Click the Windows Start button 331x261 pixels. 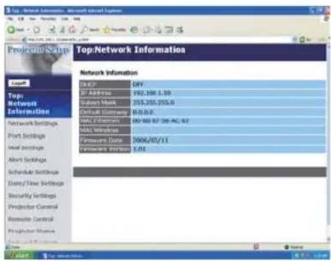click(x=19, y=256)
